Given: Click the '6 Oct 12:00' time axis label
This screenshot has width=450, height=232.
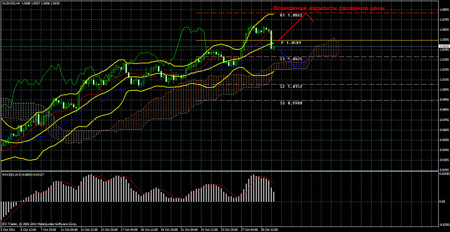Looking at the screenshot, I should (28, 229).
